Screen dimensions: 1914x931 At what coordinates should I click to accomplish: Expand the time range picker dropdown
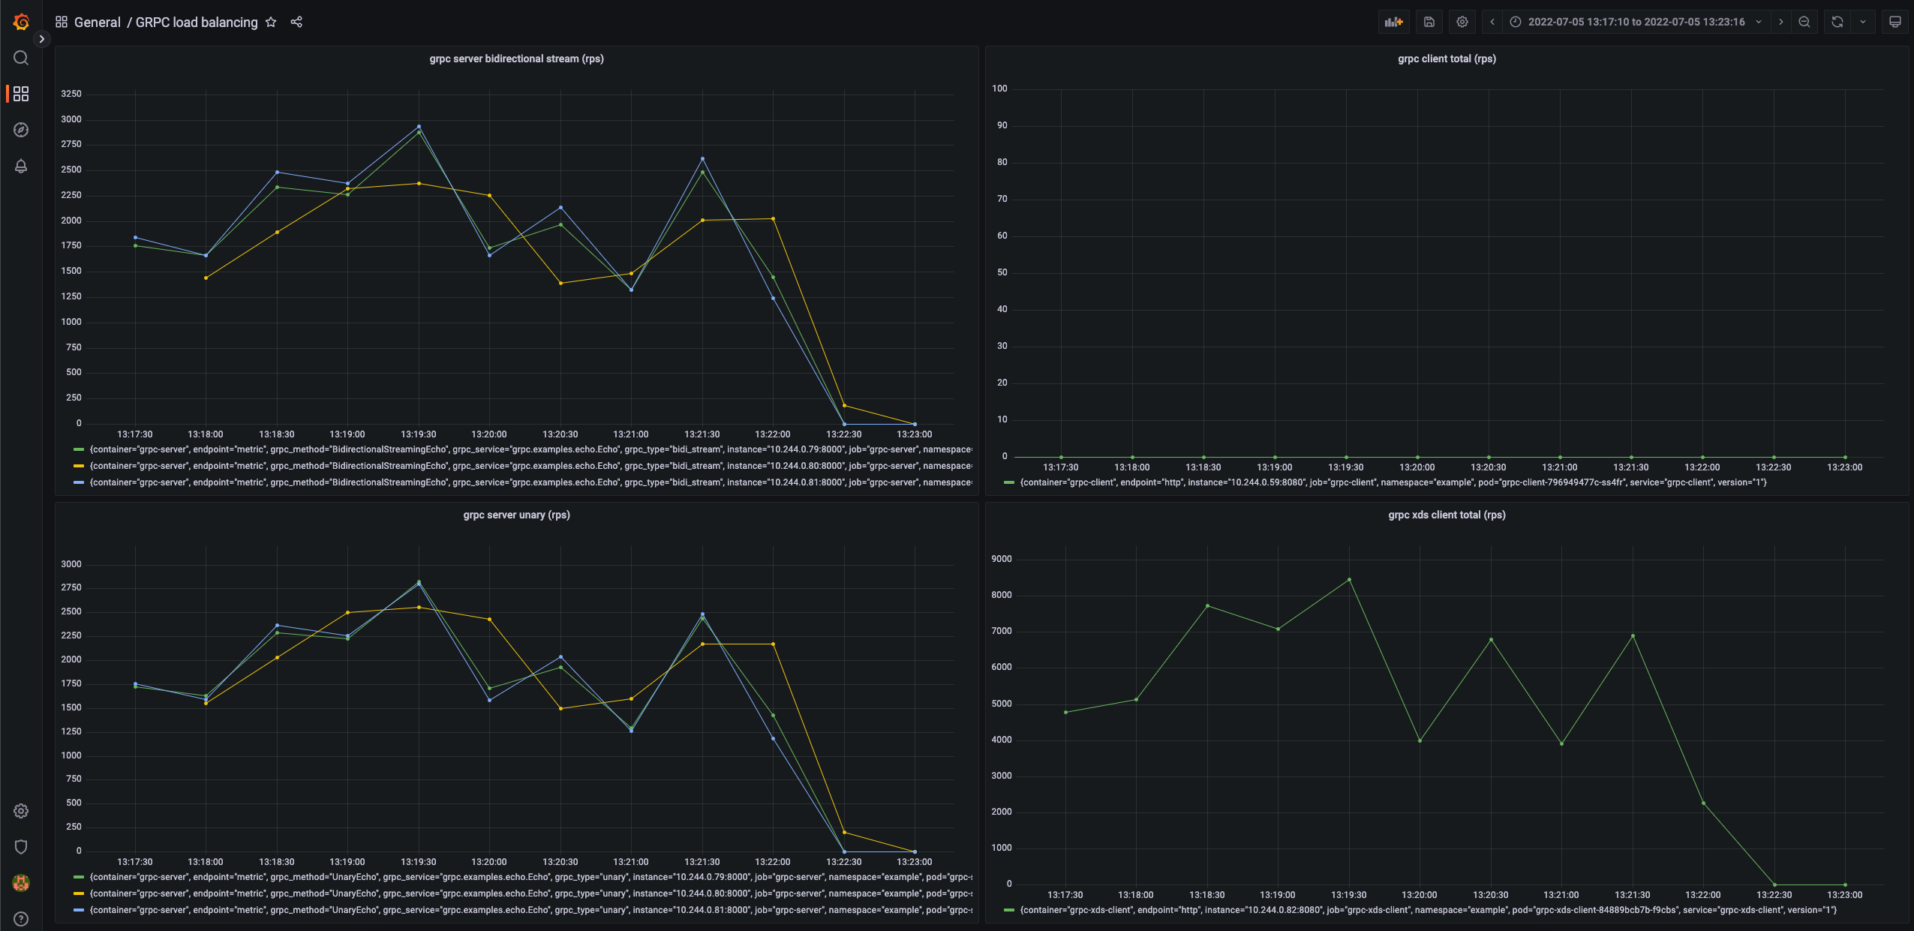tap(1759, 22)
